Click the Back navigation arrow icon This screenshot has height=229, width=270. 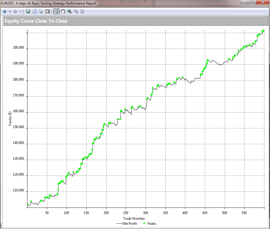click(4, 11)
